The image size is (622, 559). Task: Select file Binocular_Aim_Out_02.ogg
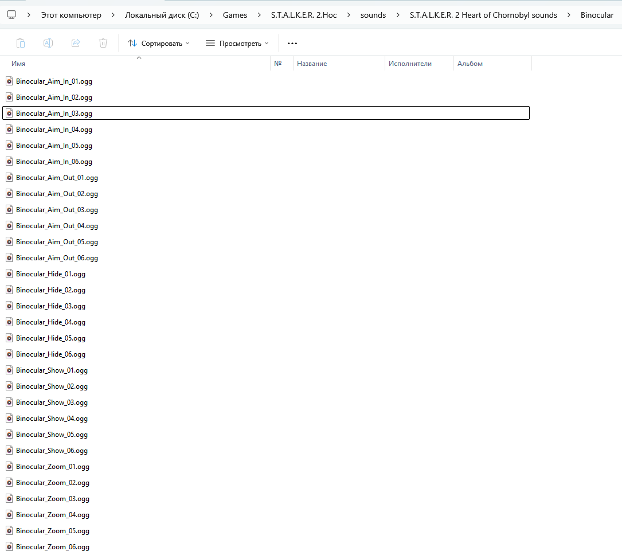pyautogui.click(x=57, y=194)
